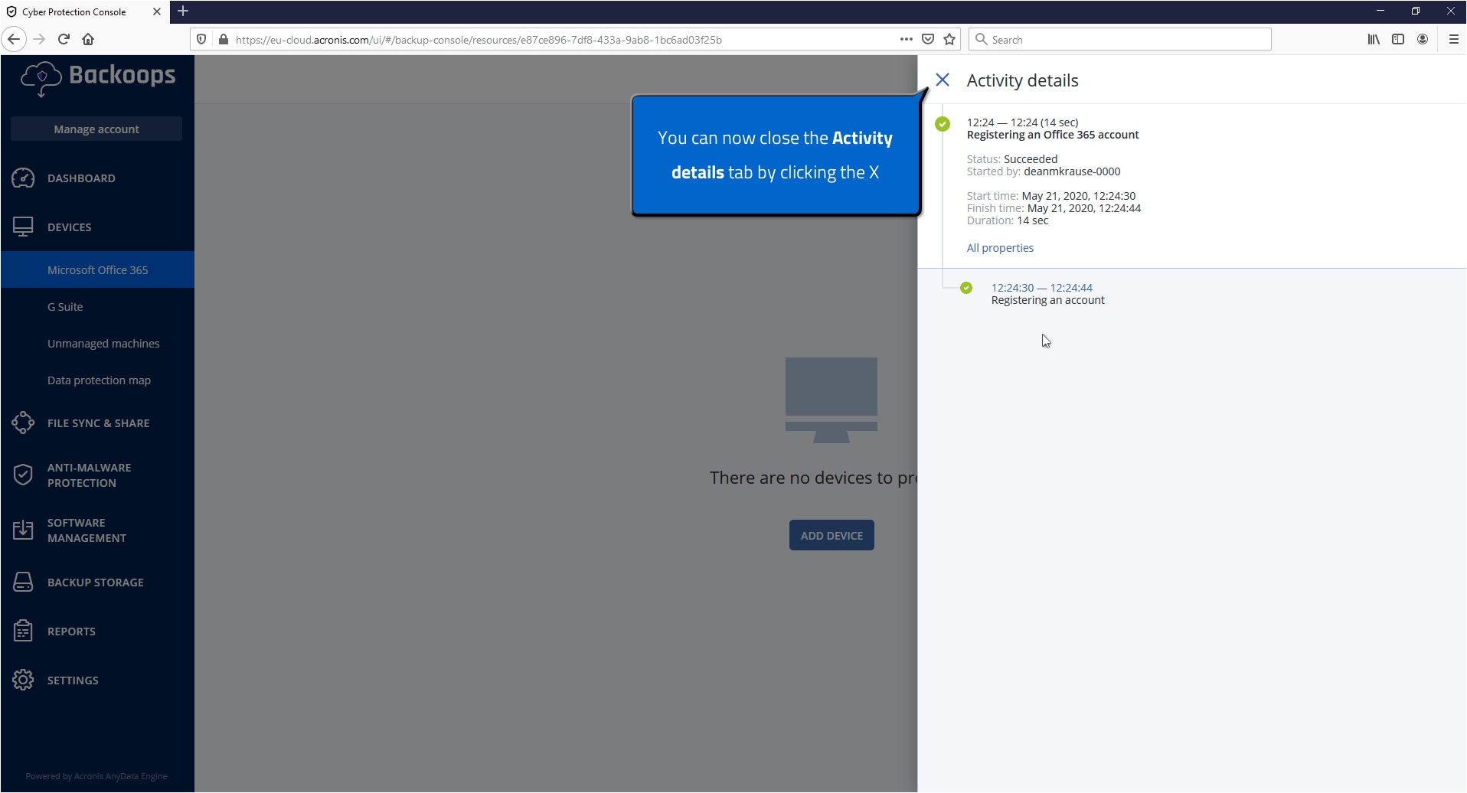Minimize the browser window

coord(1380,11)
